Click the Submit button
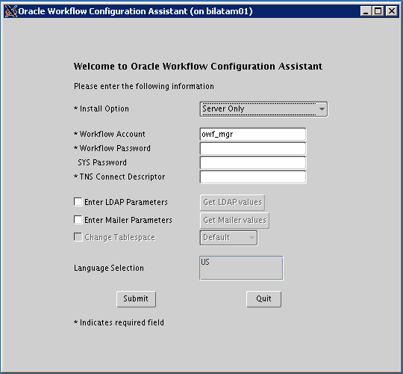Screen dimensions: 403x374 point(136,299)
